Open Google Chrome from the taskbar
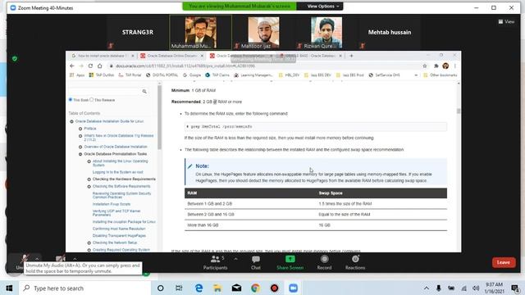Viewport: 525px width, 295px height. pyautogui.click(x=255, y=288)
